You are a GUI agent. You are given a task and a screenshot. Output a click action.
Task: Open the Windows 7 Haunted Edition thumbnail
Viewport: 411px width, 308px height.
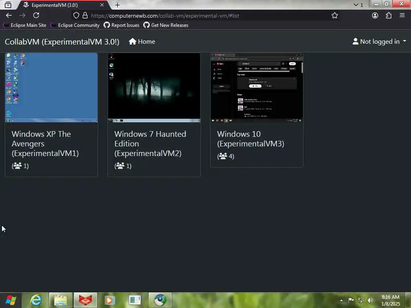point(154,88)
